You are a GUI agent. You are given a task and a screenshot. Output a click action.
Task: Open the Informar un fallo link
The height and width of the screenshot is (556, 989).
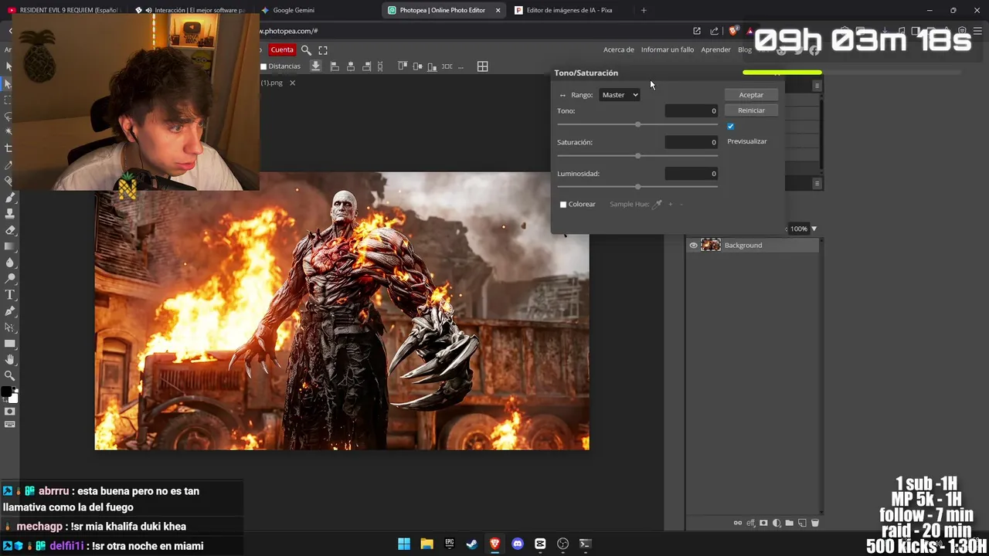668,49
